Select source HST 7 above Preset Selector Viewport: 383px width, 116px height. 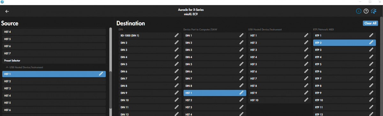[54, 53]
